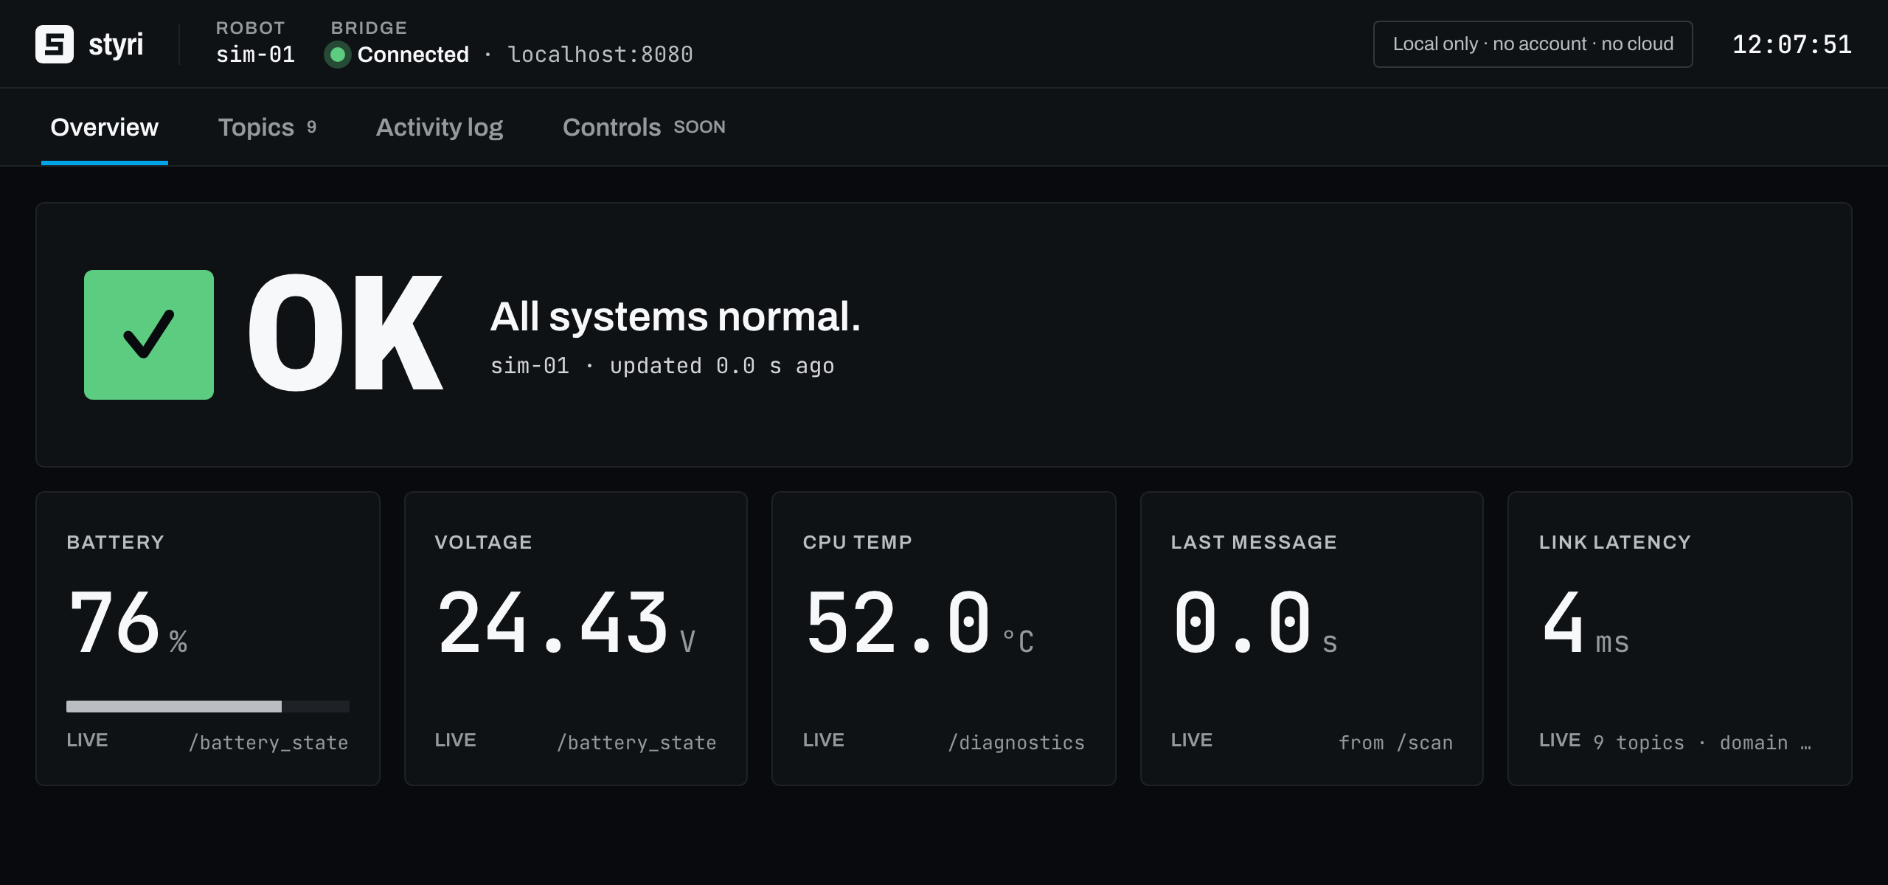
Task: Click the /diagnostics topic label
Action: pos(1016,743)
